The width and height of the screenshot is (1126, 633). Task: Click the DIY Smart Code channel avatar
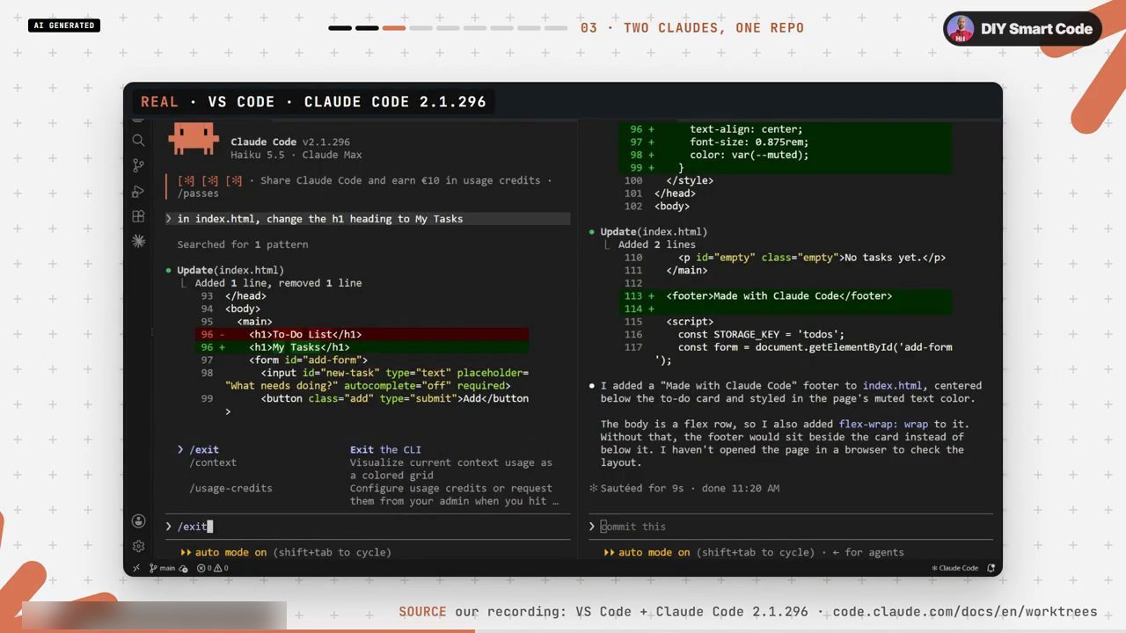(x=961, y=29)
